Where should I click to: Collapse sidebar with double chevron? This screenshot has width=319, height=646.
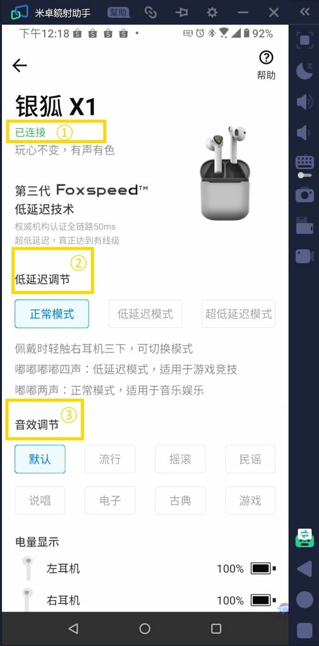pos(304,12)
